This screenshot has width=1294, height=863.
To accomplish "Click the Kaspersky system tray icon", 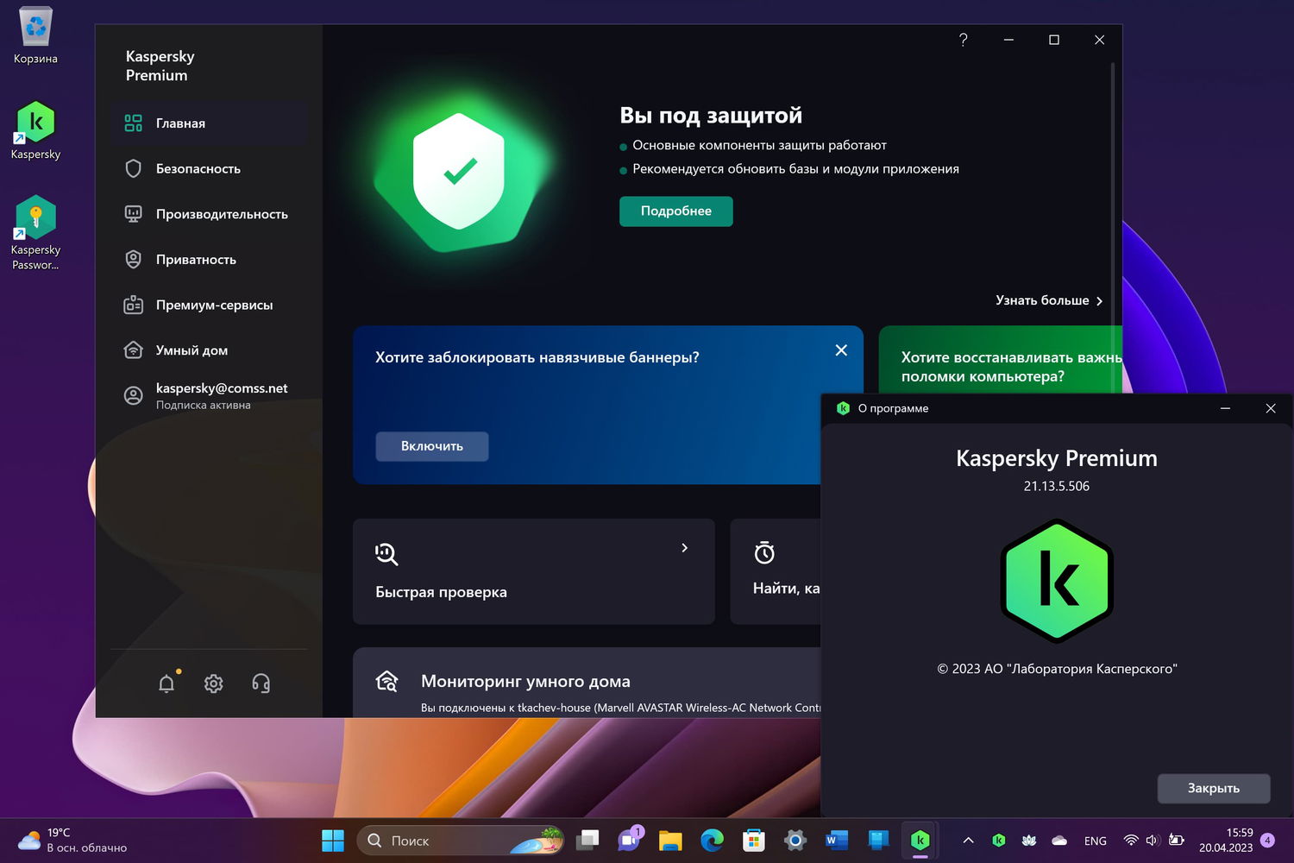I will (x=999, y=841).
